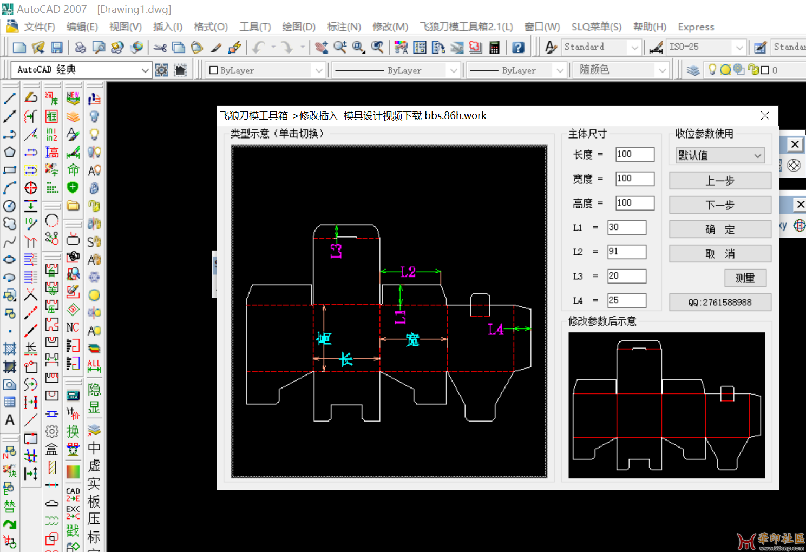
Task: Open the 视图(V) menu
Action: [x=125, y=27]
